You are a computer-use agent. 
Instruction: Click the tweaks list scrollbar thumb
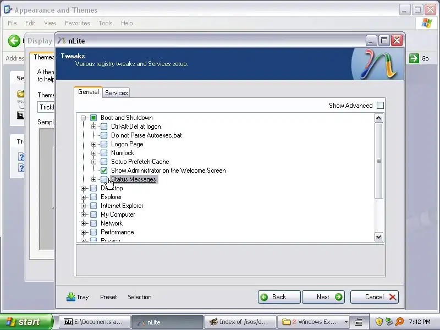pos(378,161)
